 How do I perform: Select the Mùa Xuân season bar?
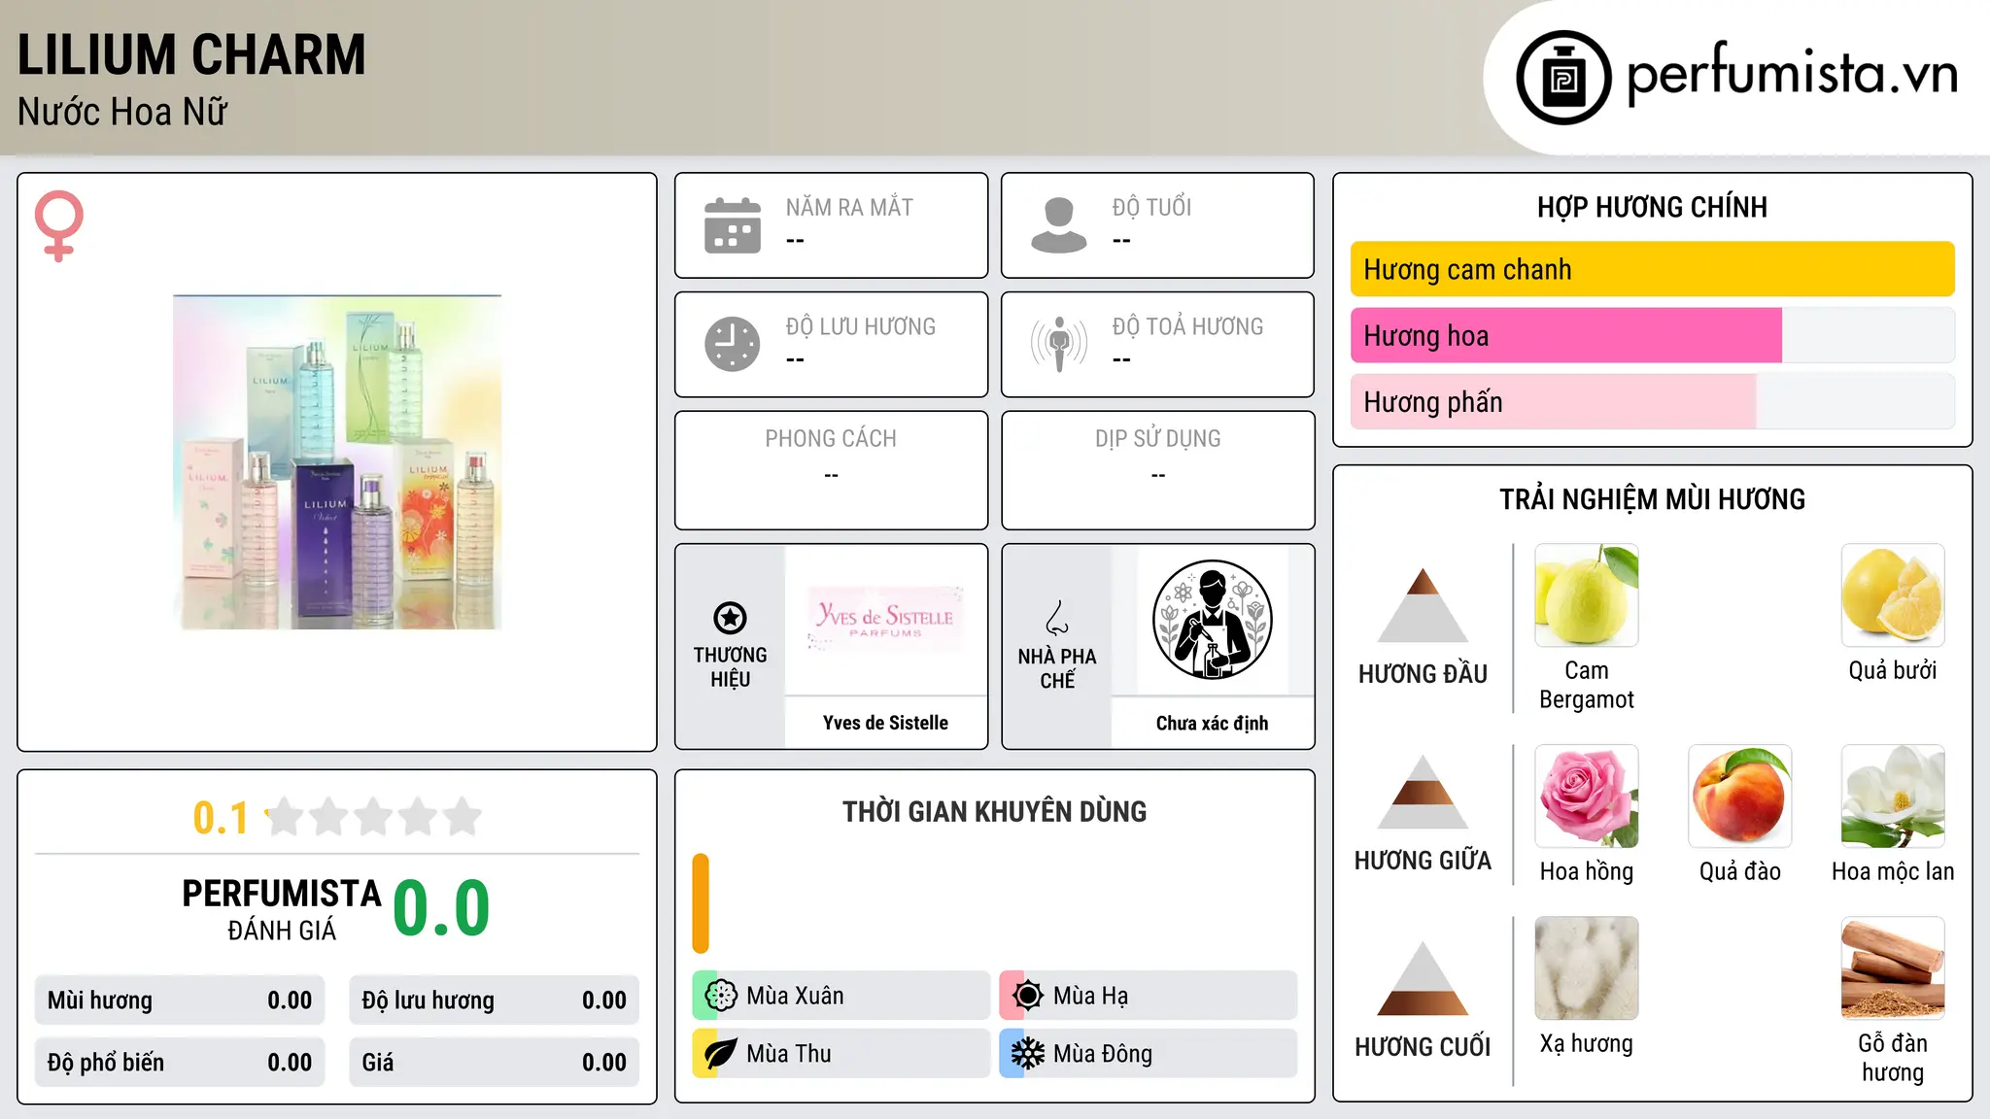(841, 996)
